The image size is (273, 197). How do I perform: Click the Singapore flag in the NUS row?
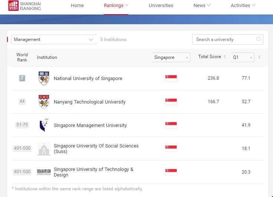point(171,78)
